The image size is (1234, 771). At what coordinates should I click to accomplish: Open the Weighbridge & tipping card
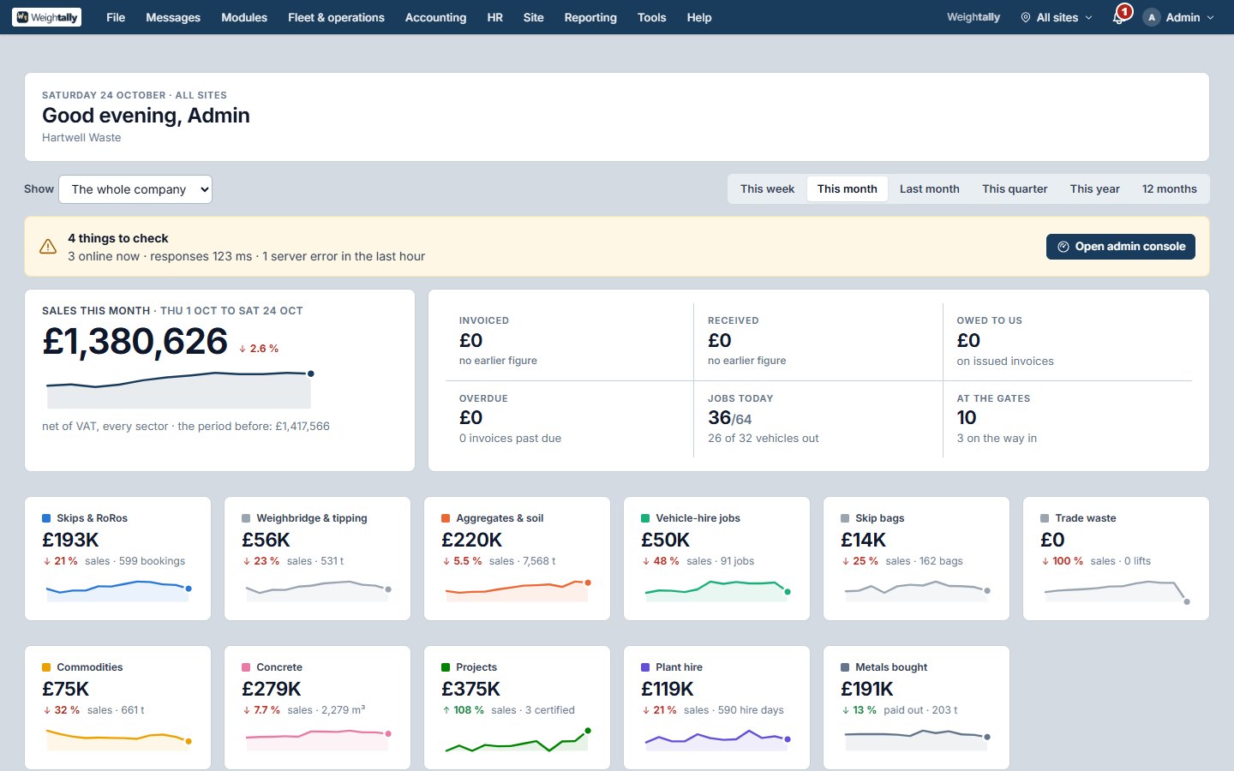coord(318,559)
